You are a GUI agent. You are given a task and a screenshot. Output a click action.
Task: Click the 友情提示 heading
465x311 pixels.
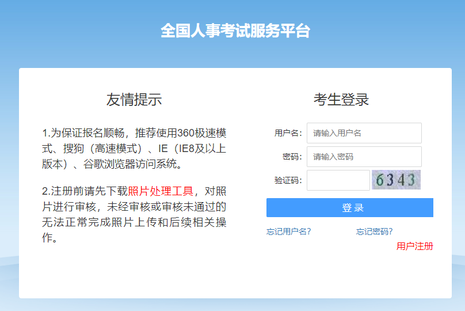click(134, 100)
